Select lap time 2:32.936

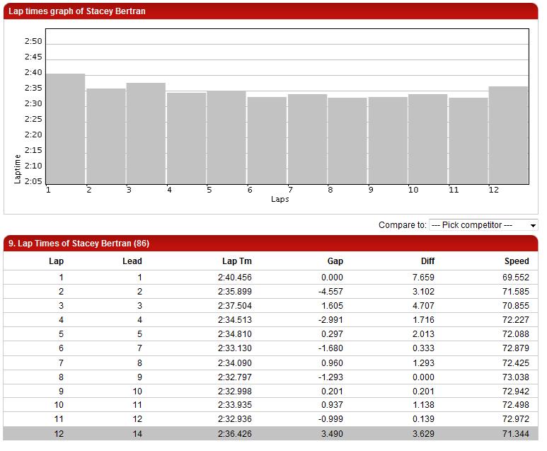tap(235, 419)
